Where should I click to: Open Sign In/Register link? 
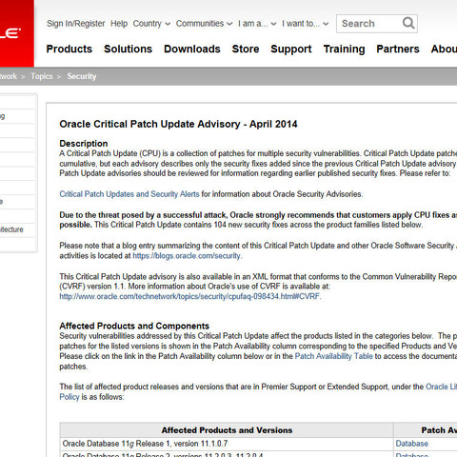(76, 24)
